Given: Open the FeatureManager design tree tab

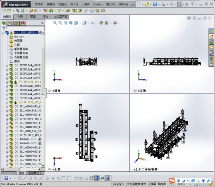Looking at the screenshot, I should click(4, 23).
